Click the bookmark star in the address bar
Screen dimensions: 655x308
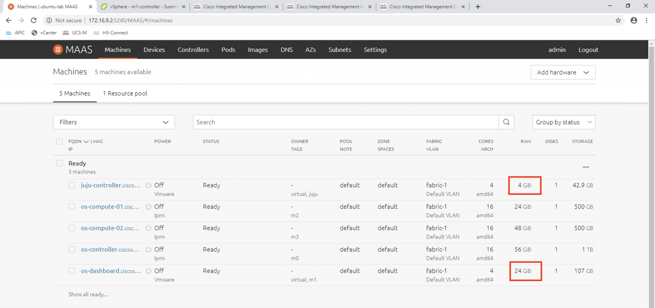click(618, 20)
